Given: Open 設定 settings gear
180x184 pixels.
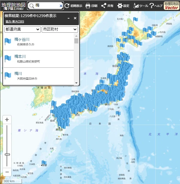Looking at the screenshot, I should (123, 6).
